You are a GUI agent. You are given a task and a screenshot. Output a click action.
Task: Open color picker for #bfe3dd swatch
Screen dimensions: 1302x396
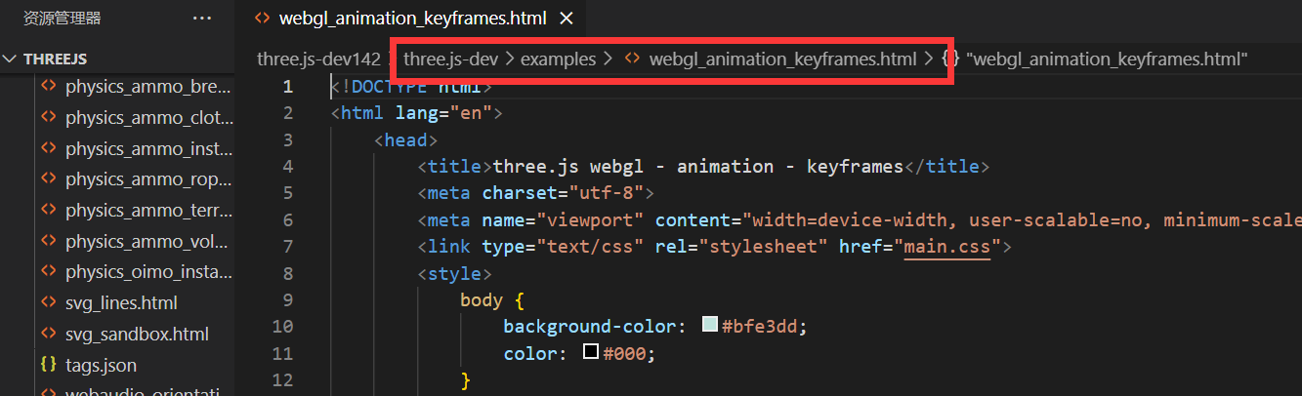coord(710,326)
